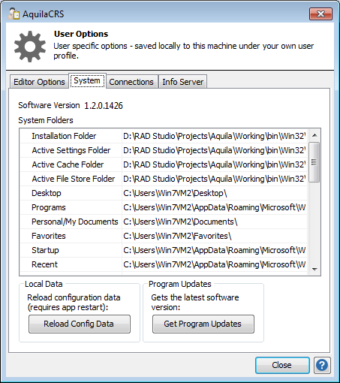This screenshot has width=340, height=383.
Task: Click the Installation Folder path value
Action: [215, 136]
